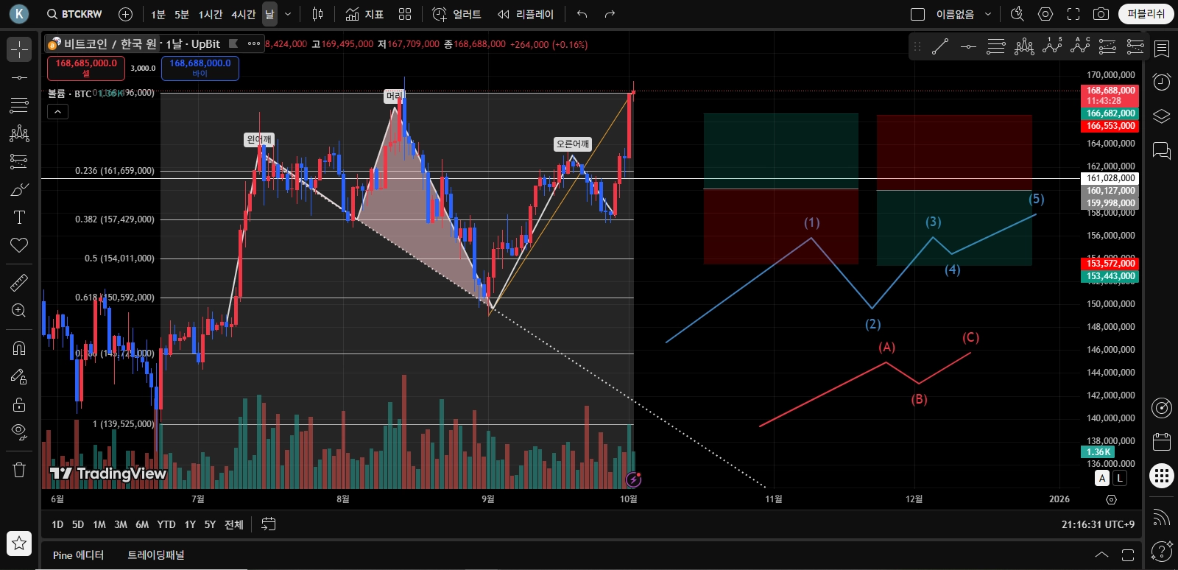The height and width of the screenshot is (570, 1178).
Task: Collapse the bottom panel with chevron
Action: [1101, 555]
